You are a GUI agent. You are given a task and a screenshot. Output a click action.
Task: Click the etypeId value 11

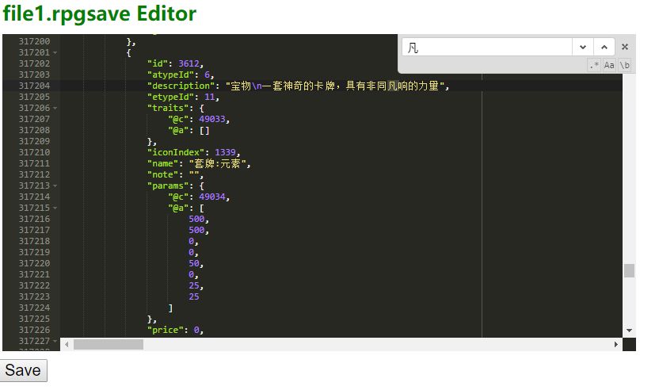pos(209,97)
